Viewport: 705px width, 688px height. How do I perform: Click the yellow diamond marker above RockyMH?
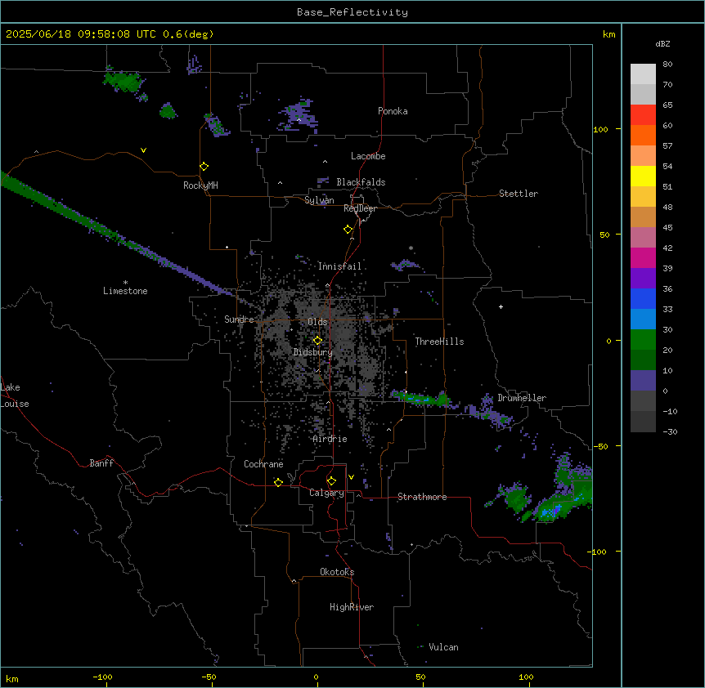pyautogui.click(x=204, y=166)
